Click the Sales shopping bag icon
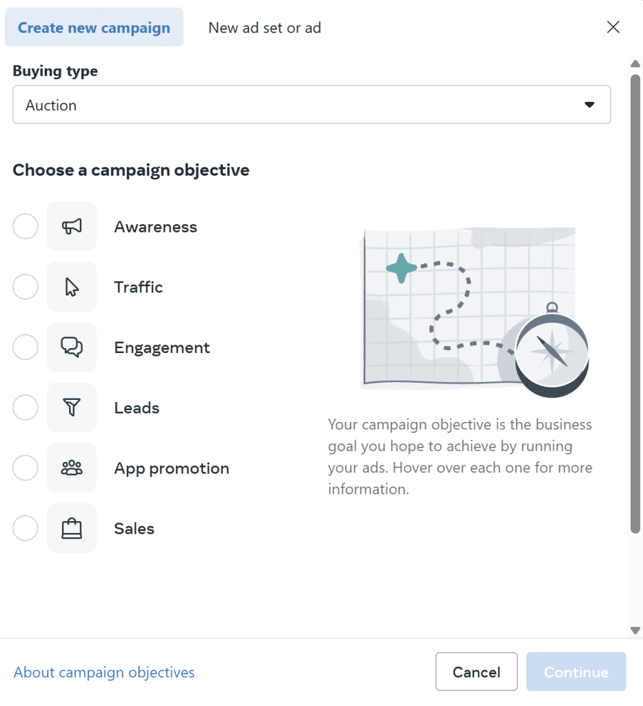The height and width of the screenshot is (706, 643). click(x=72, y=529)
